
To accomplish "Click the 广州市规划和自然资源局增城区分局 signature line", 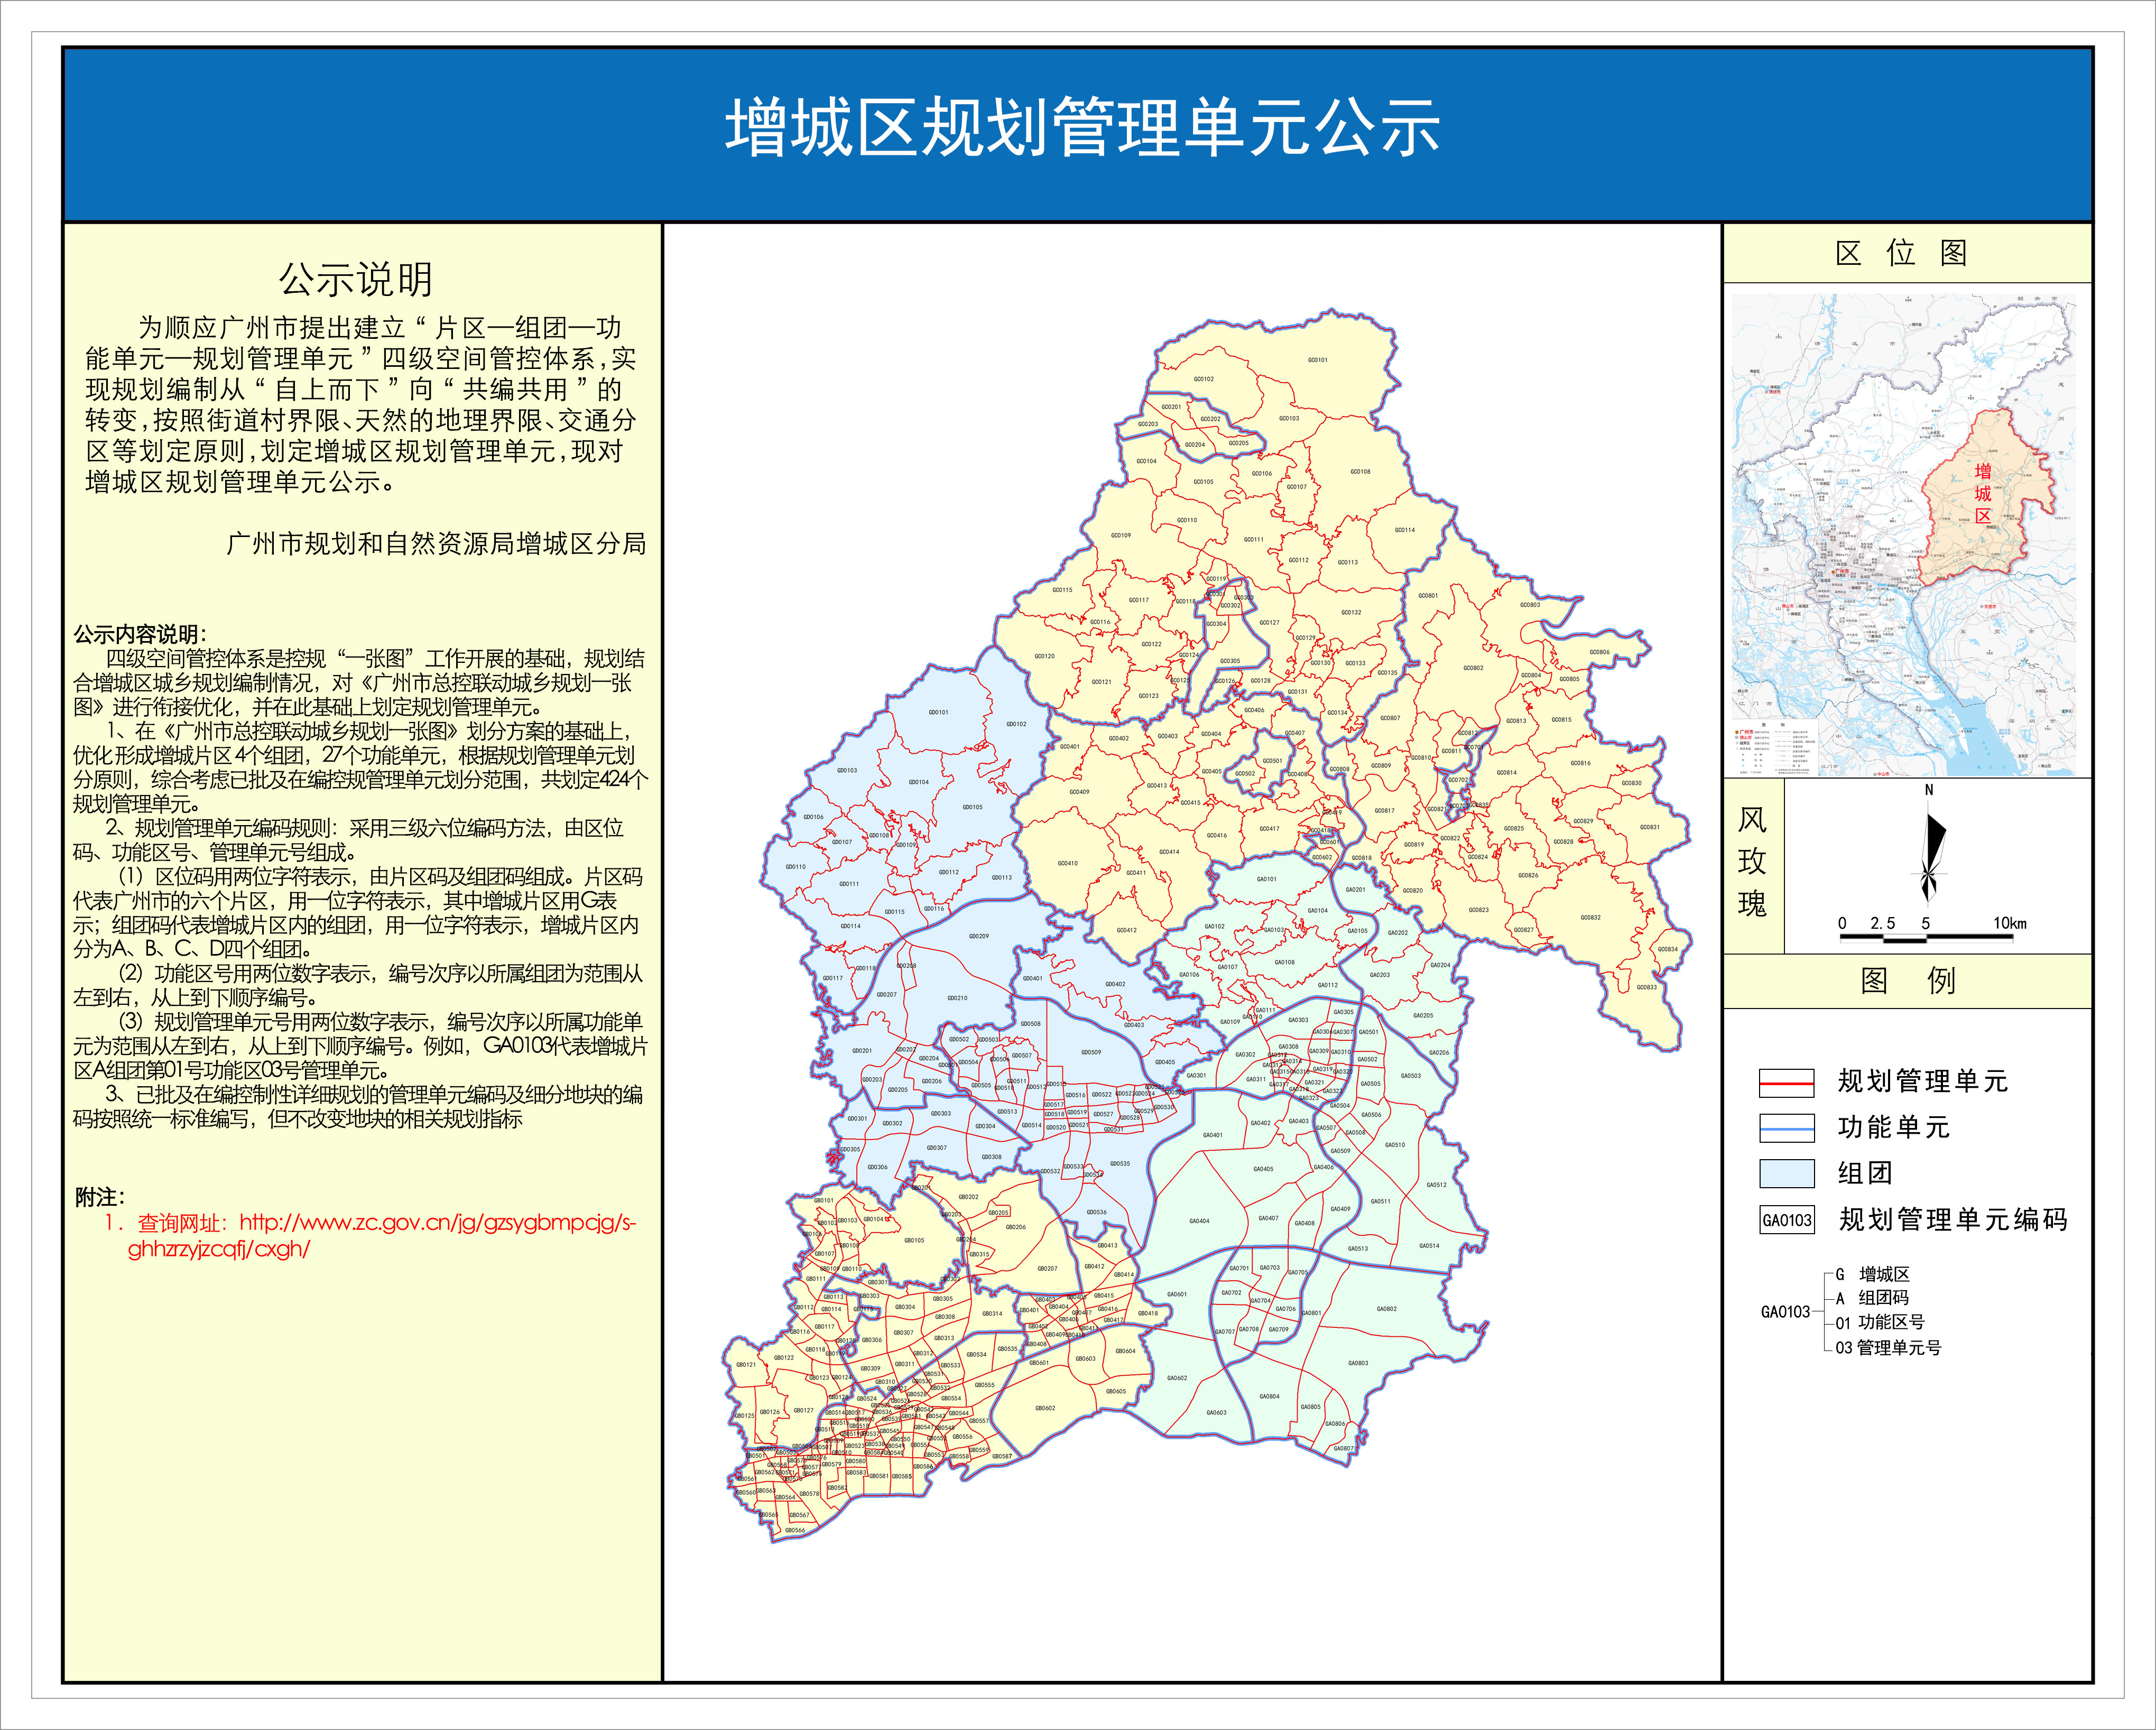I will point(436,543).
